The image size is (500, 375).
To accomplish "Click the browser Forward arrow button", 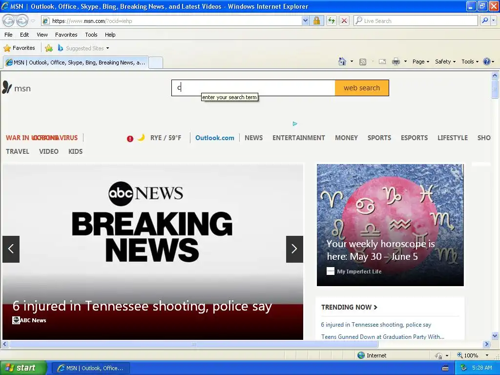I will 22,21.
